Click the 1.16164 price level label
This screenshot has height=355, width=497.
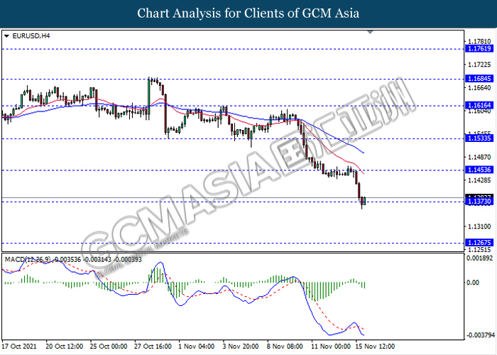[479, 105]
